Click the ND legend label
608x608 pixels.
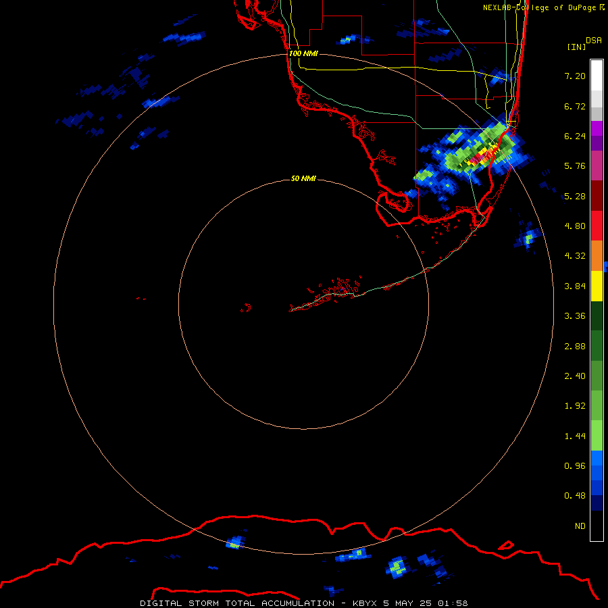coord(580,526)
